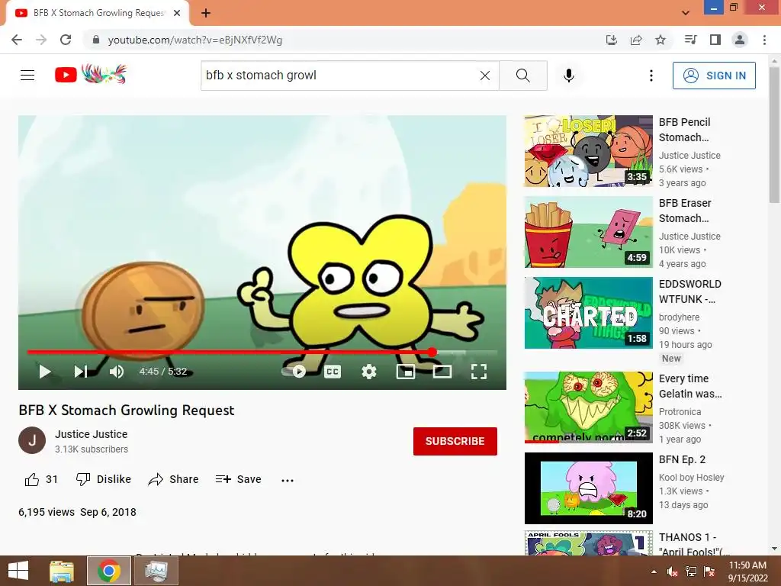The height and width of the screenshot is (586, 781).
Task: Enable theater mode view
Action: (x=442, y=372)
